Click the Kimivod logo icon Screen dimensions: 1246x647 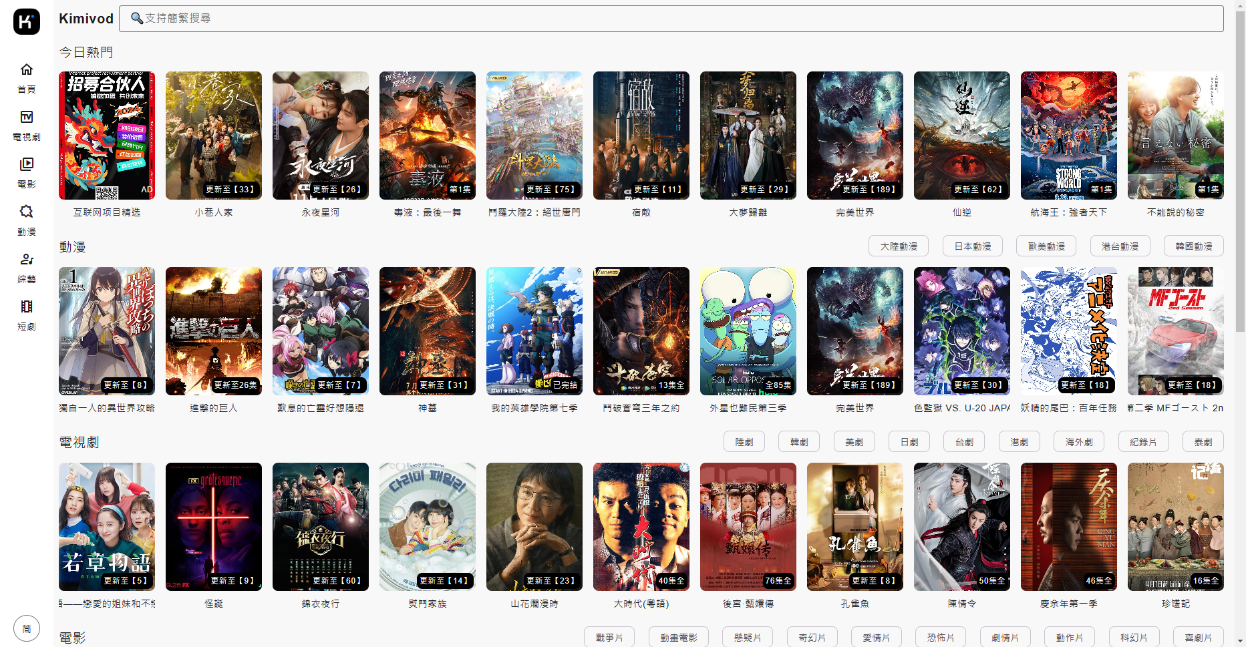pos(27,21)
